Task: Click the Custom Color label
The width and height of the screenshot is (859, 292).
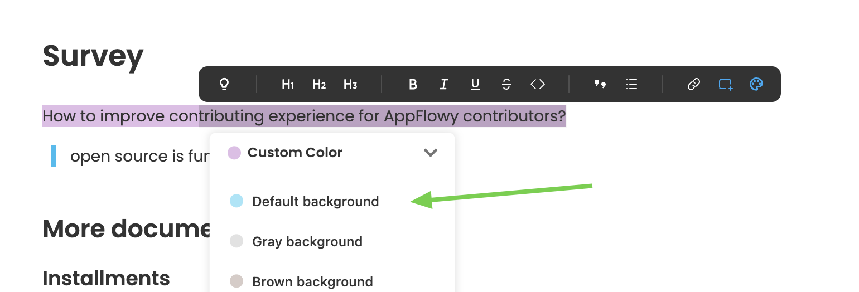Action: click(295, 153)
